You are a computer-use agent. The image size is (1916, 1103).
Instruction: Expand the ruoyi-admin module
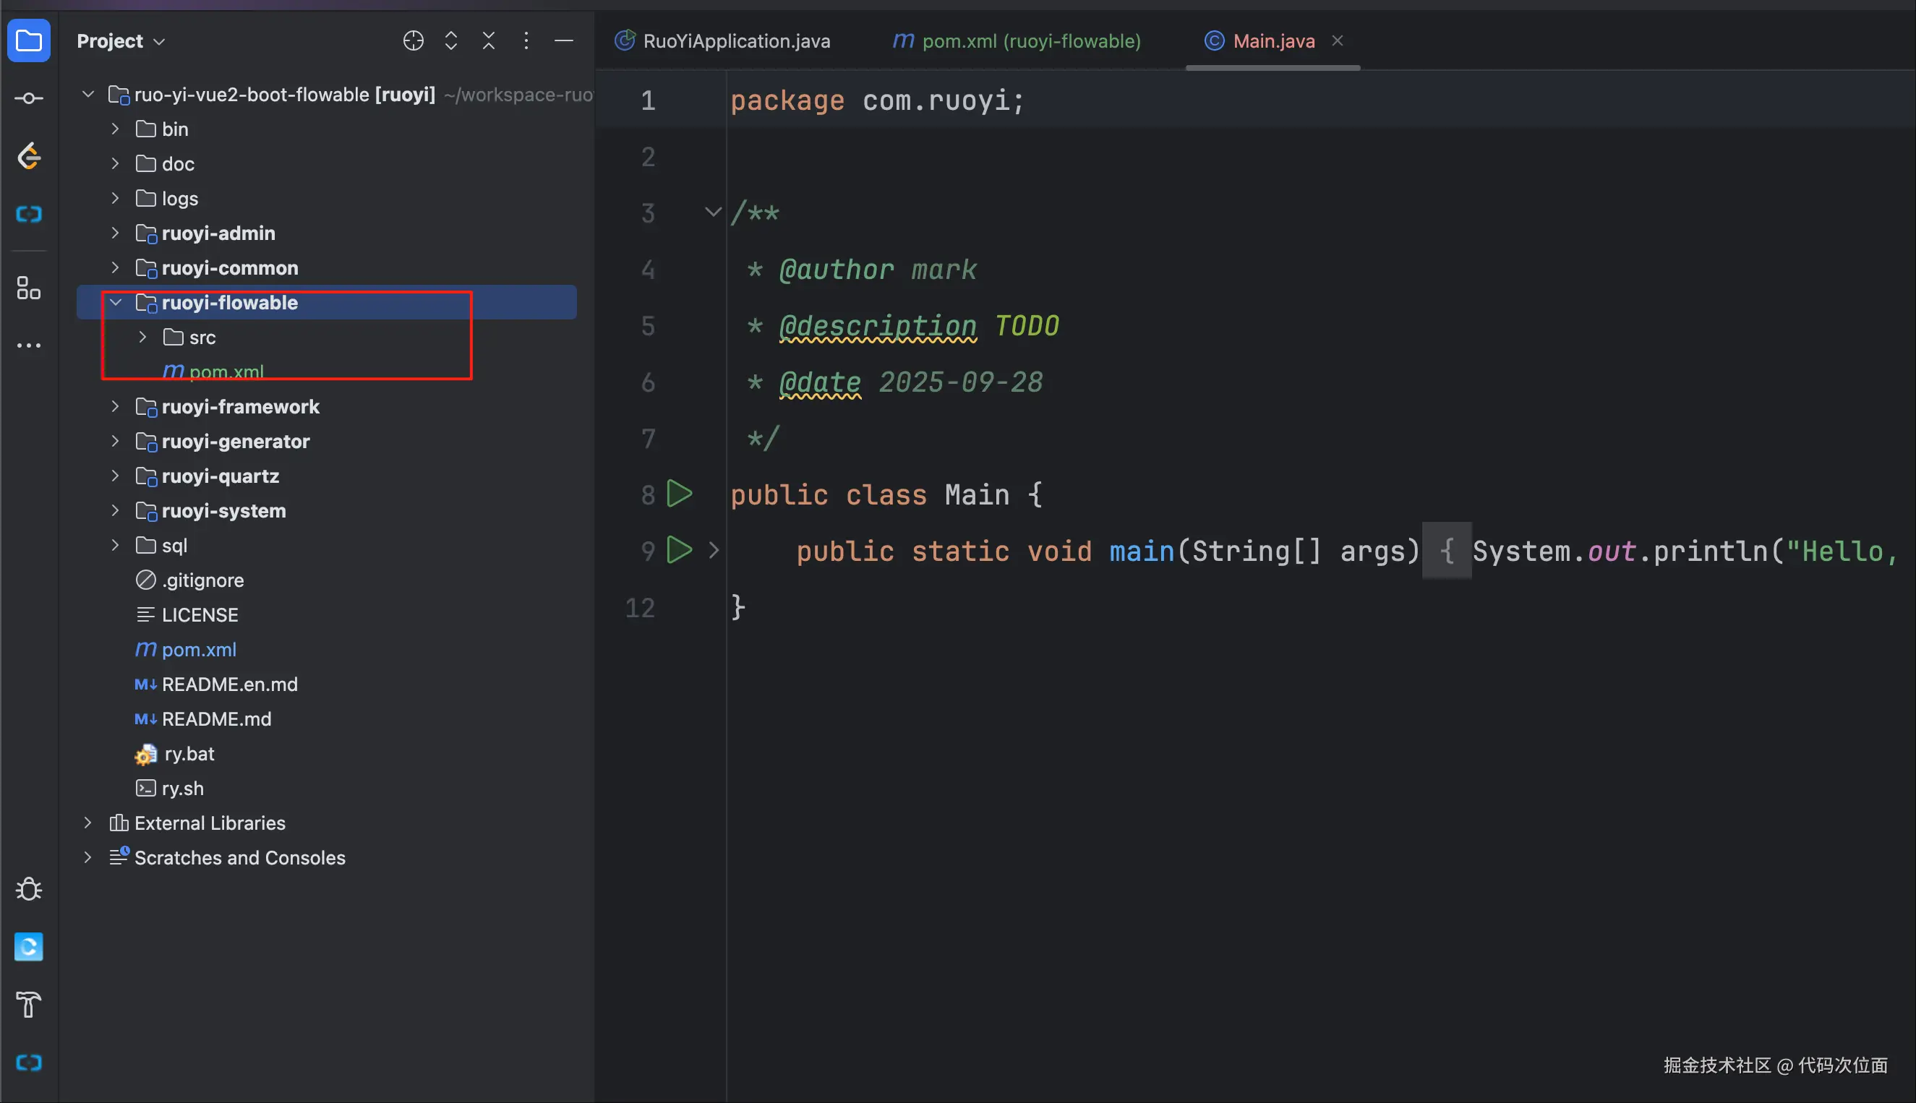pyautogui.click(x=115, y=233)
